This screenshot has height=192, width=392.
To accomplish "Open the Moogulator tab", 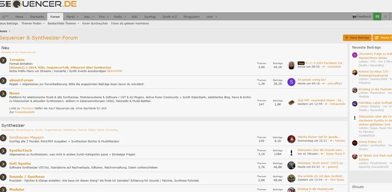I will point(191,17).
